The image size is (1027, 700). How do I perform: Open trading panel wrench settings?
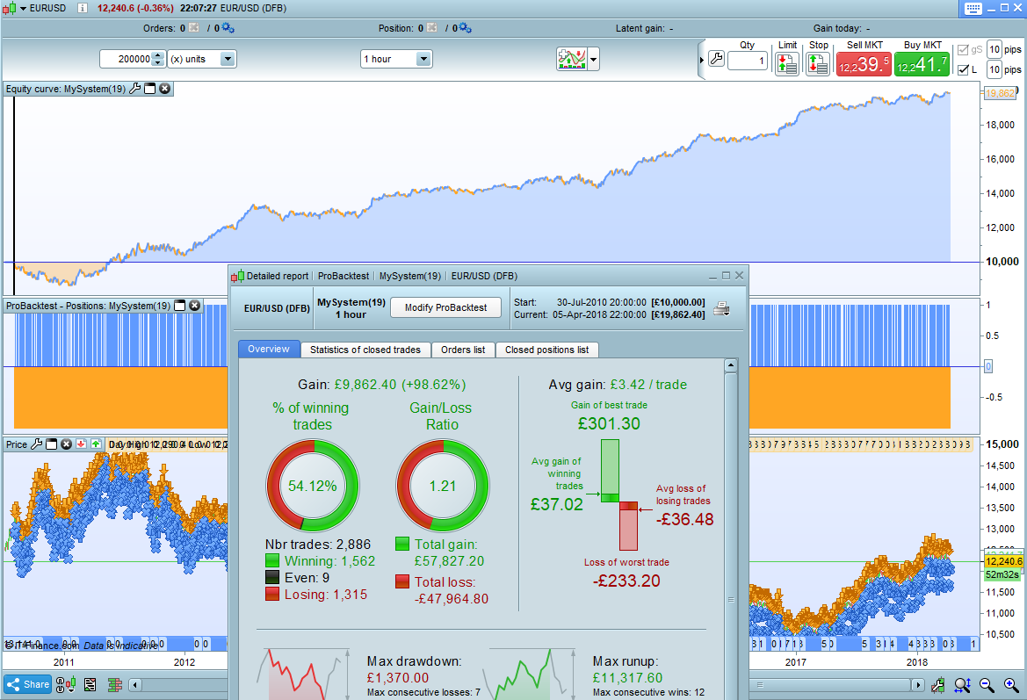click(717, 59)
